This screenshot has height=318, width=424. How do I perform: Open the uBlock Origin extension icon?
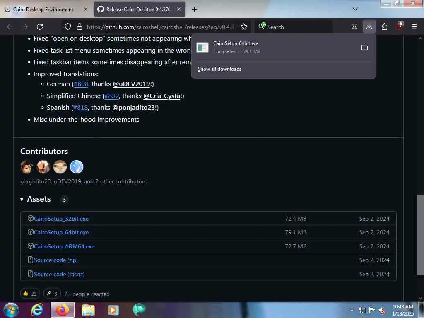pyautogui.click(x=400, y=26)
